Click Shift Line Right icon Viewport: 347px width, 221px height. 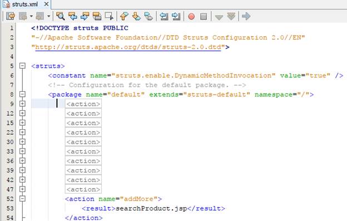(176, 16)
